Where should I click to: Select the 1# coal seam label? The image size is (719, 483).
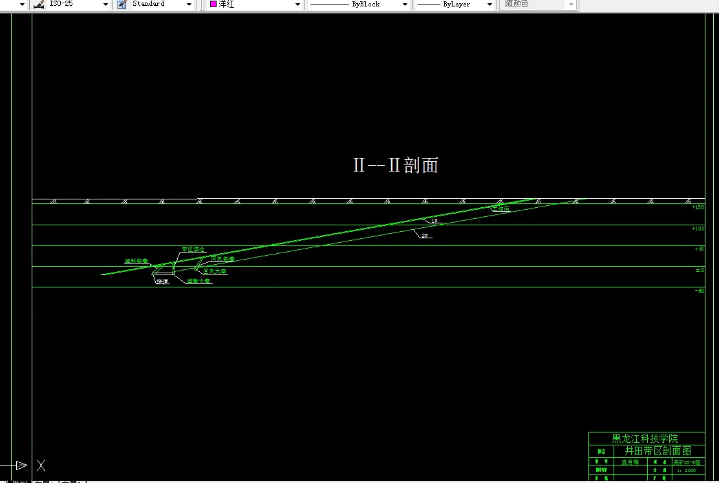point(435,221)
